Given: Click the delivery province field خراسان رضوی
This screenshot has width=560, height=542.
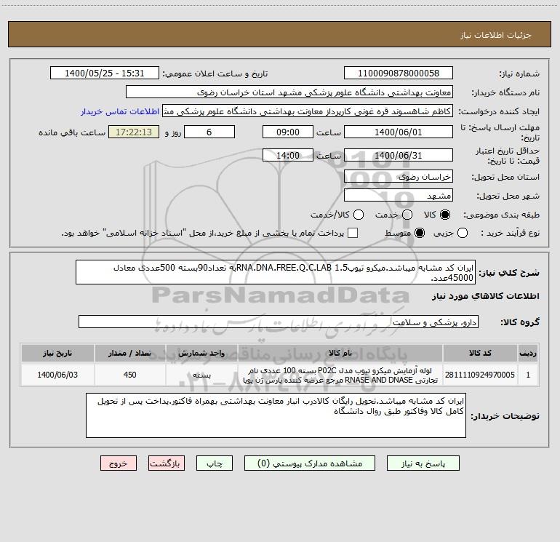Looking at the screenshot, I should coord(399,177).
